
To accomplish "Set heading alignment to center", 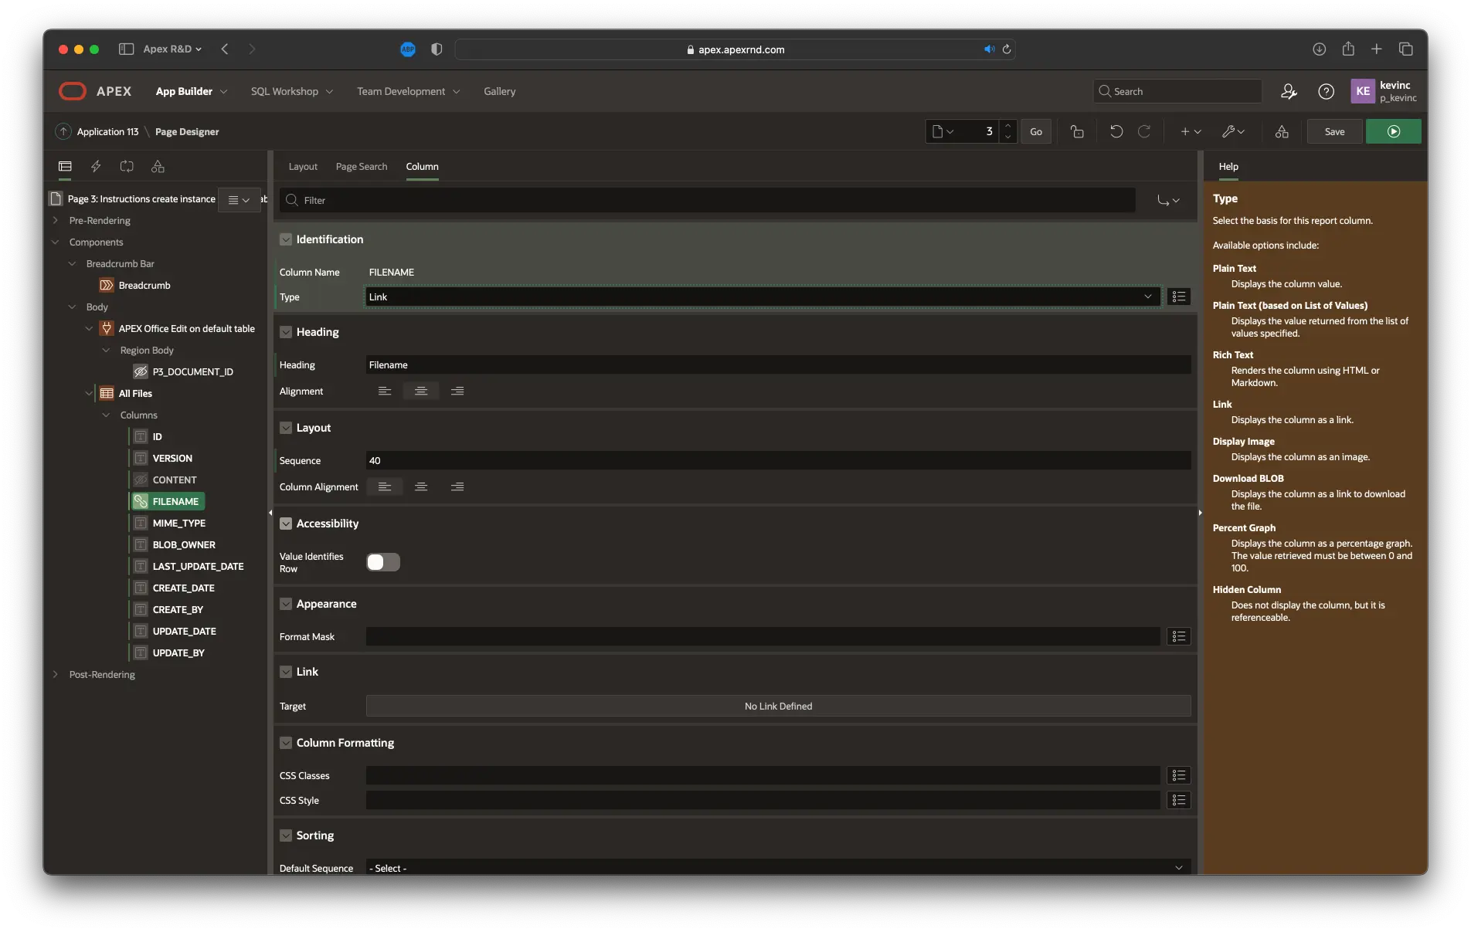I will tap(421, 391).
